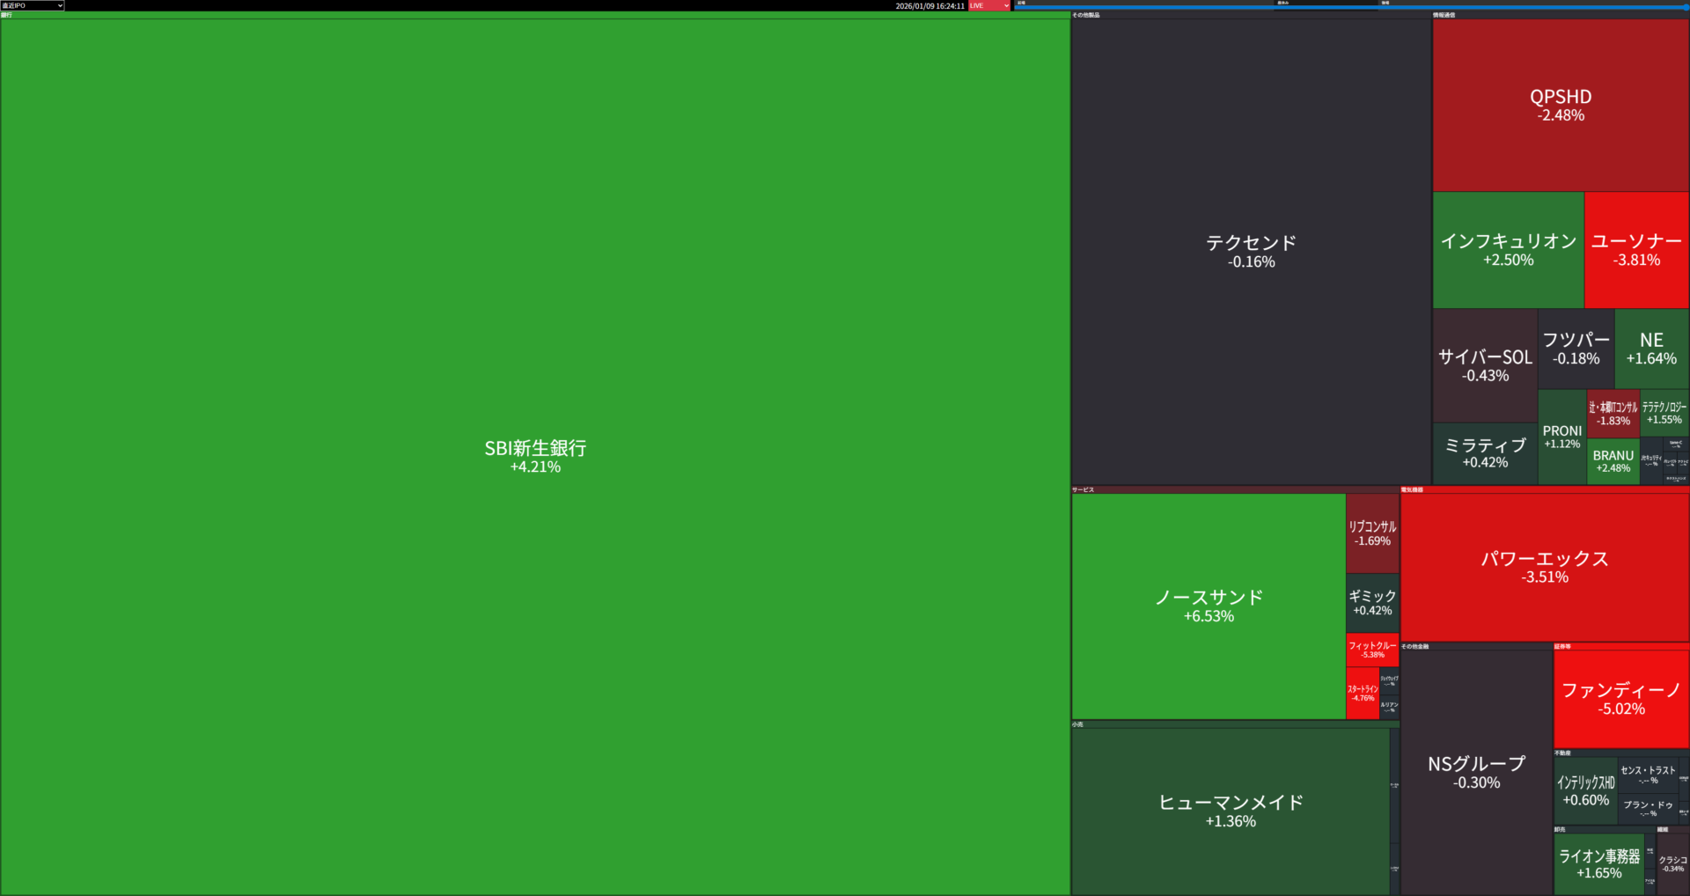Select the ユーソナー tile
This screenshot has width=1690, height=896.
[1636, 249]
